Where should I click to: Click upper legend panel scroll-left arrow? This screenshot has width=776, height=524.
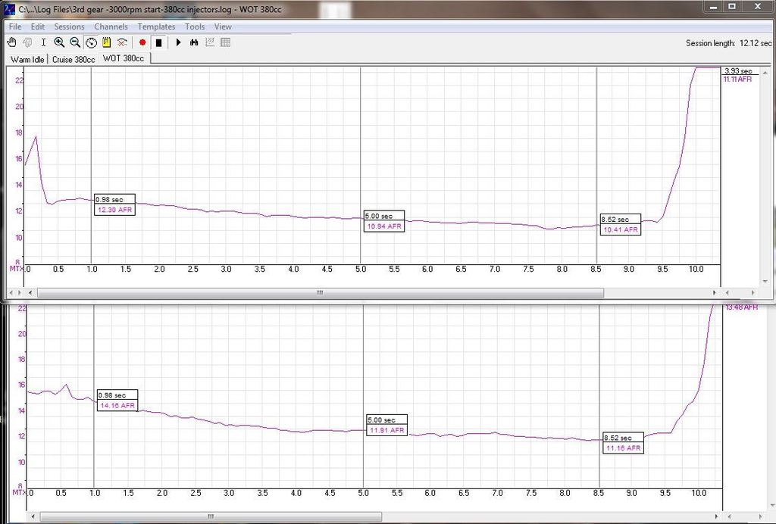[727, 292]
